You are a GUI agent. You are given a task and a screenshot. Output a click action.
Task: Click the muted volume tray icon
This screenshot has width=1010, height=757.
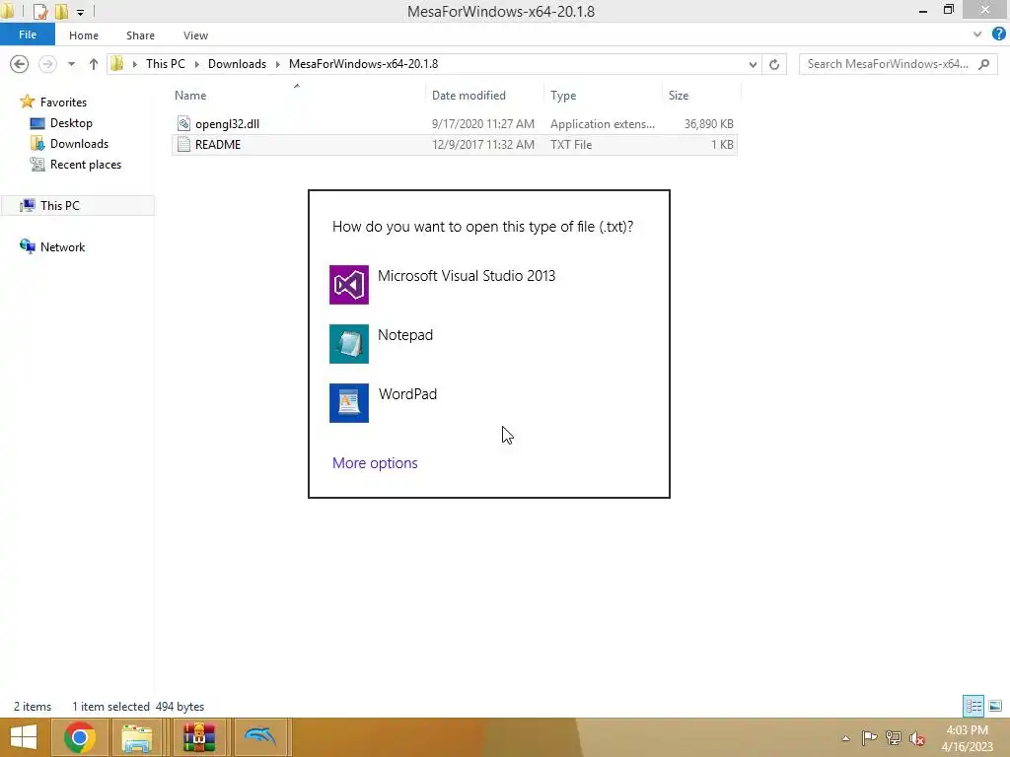tap(917, 737)
